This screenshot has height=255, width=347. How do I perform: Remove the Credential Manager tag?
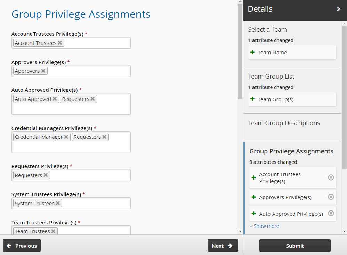(66, 137)
